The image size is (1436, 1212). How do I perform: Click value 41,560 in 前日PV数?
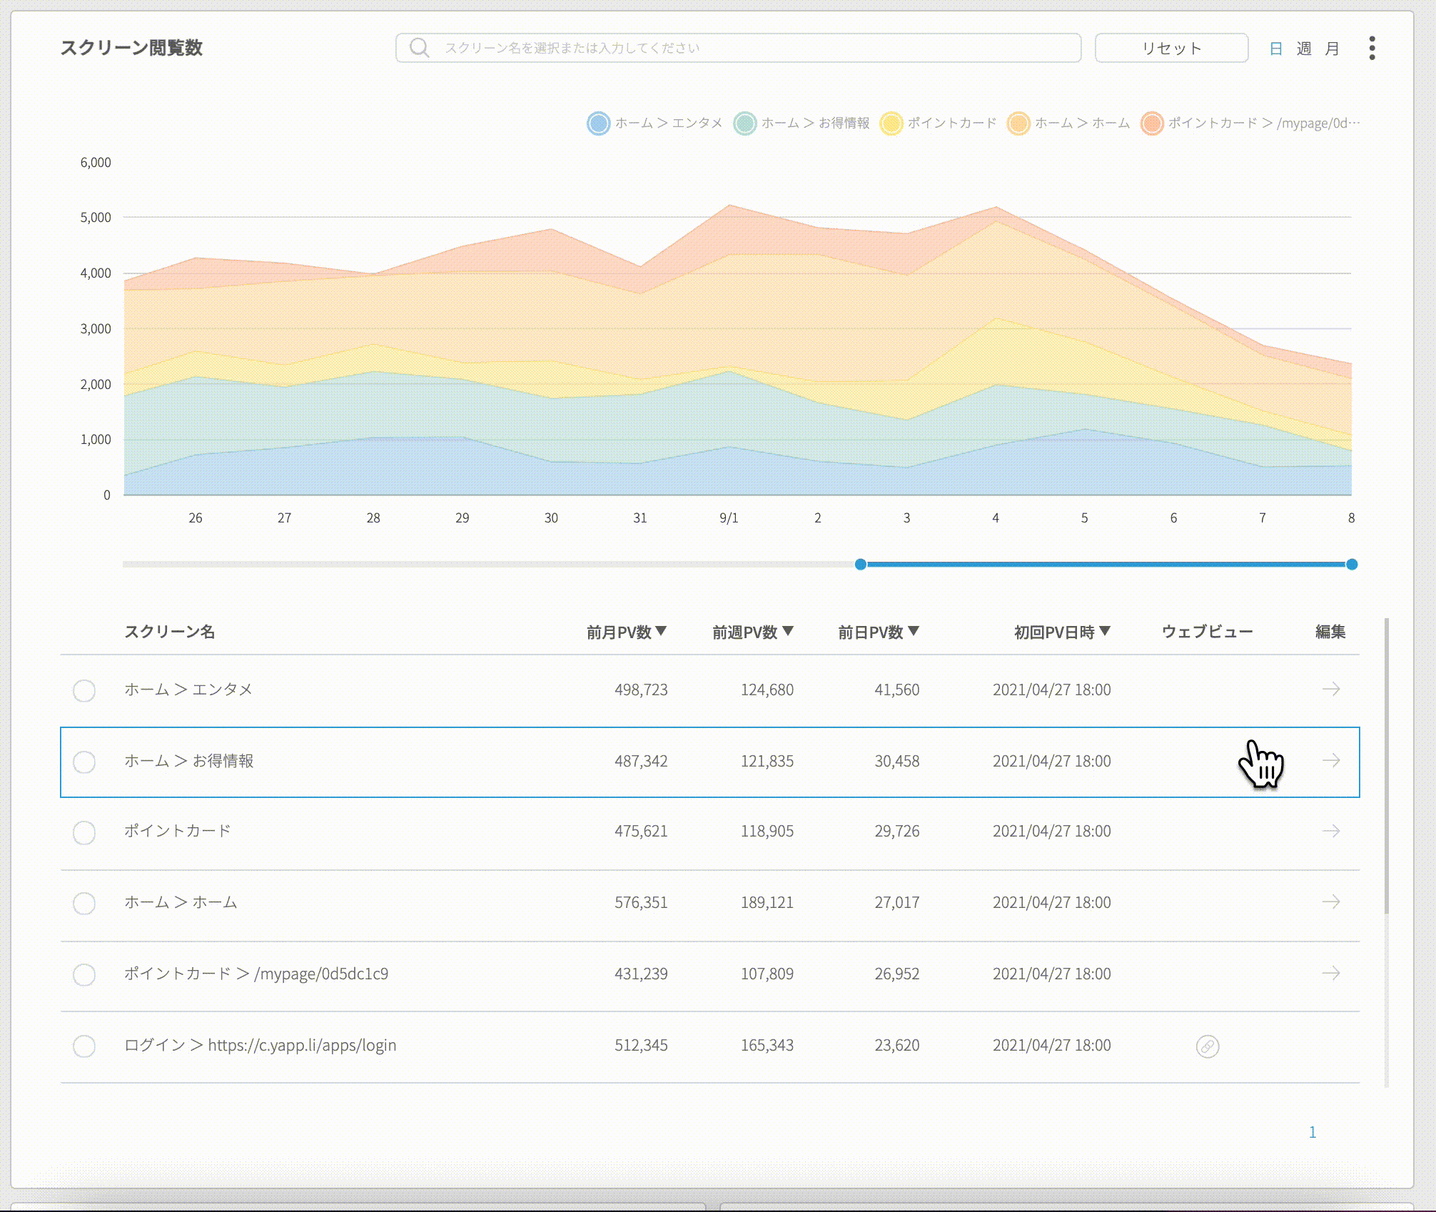point(896,690)
